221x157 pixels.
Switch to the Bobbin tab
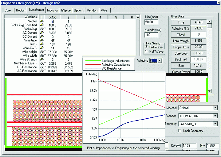pyautogui.click(x=21, y=10)
